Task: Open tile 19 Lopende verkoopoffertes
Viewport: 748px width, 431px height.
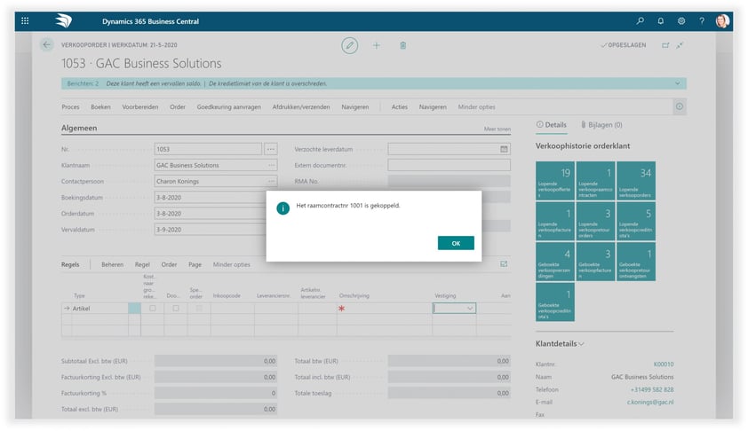Action: pos(555,181)
